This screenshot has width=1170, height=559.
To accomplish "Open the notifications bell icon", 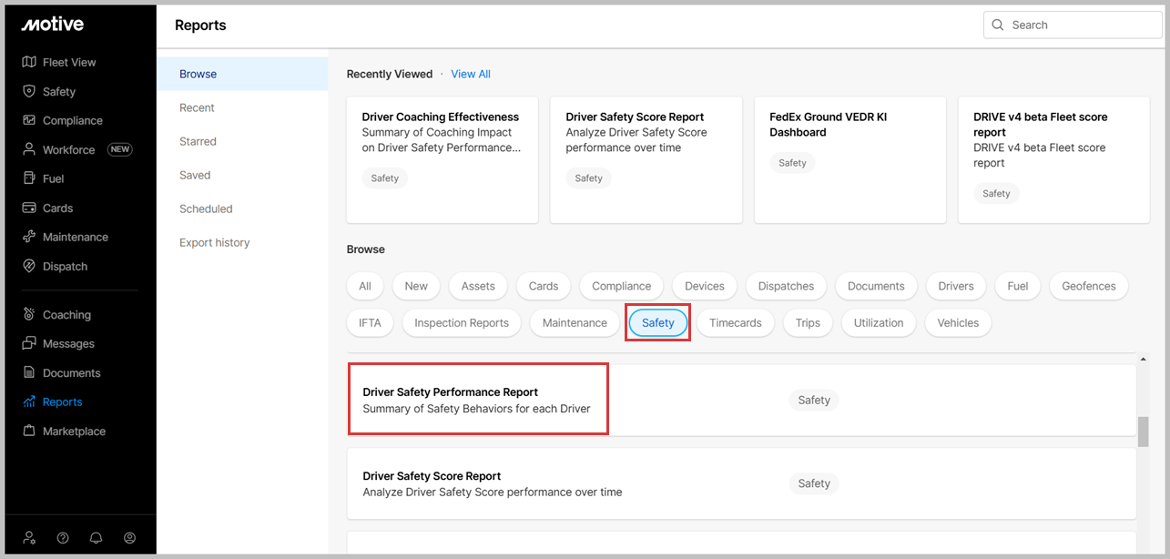I will [x=96, y=538].
